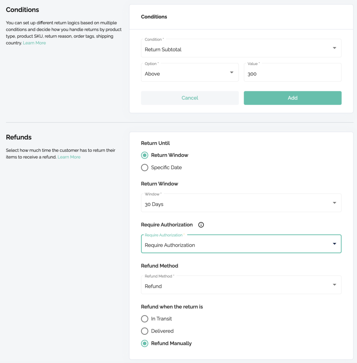This screenshot has width=357, height=363.
Task: Click the Cancel button
Action: [x=189, y=98]
